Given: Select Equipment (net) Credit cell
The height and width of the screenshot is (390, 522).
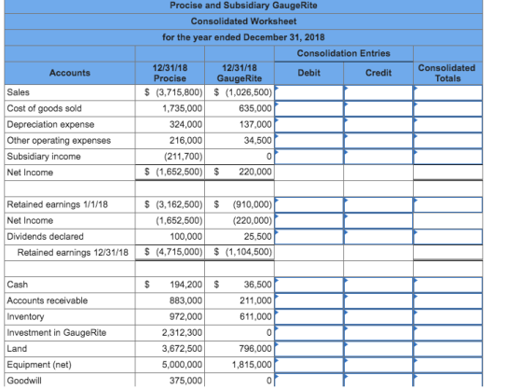Looking at the screenshot, I should [x=378, y=365].
